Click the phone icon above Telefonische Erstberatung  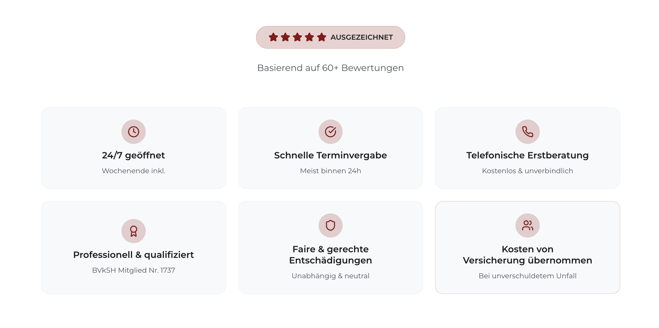click(527, 132)
